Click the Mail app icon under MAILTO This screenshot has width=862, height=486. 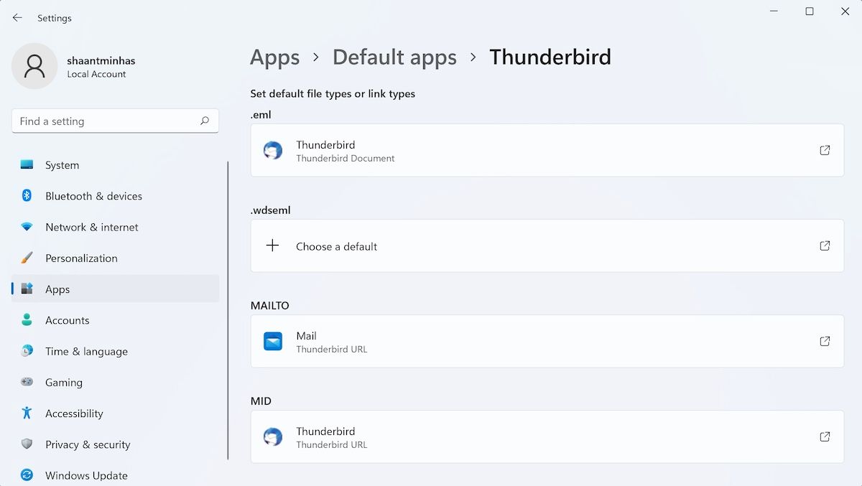(x=273, y=342)
